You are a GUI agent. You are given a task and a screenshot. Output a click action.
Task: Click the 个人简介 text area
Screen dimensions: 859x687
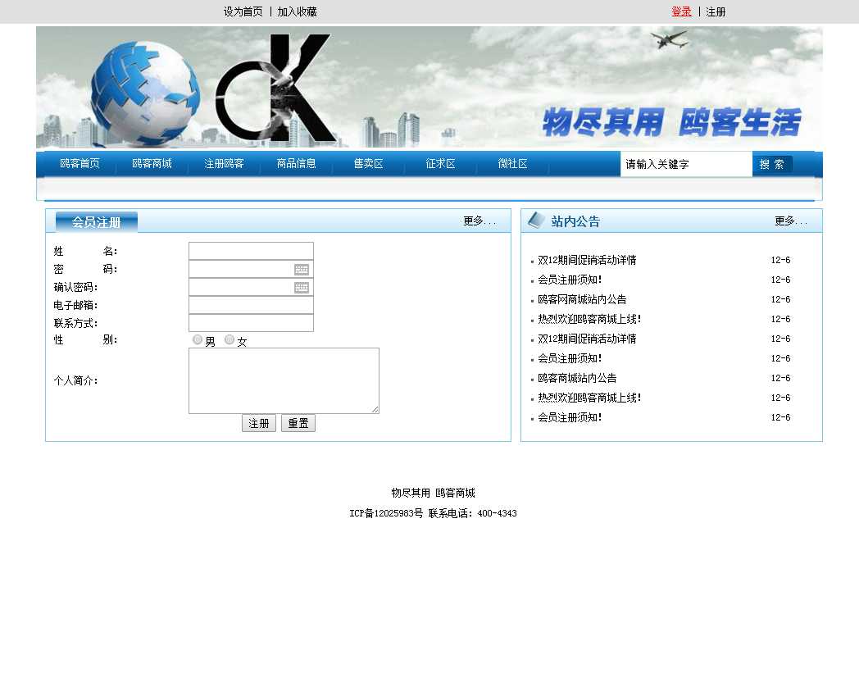[284, 380]
